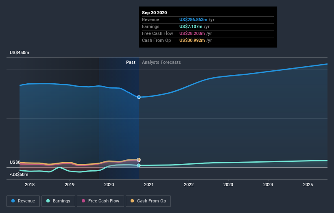Click the 2019 x-axis label
Screen dimensions: 334x213
click(70, 185)
